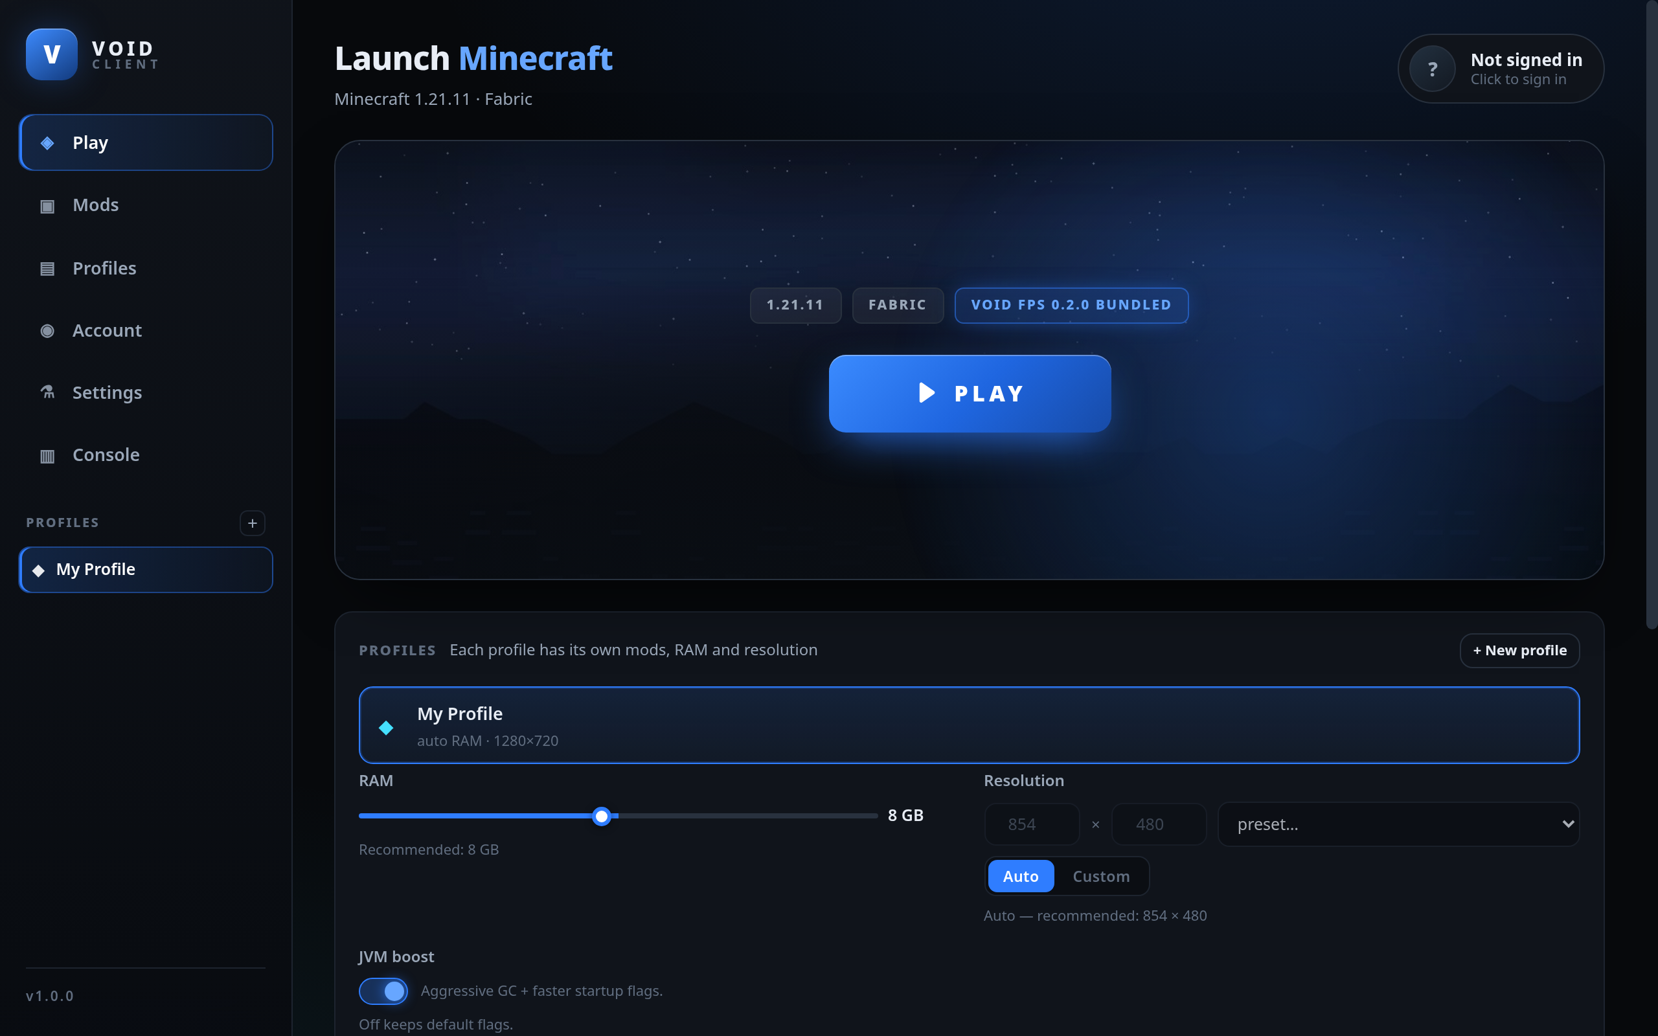
Task: Go to the Profiles page
Action: click(x=146, y=268)
